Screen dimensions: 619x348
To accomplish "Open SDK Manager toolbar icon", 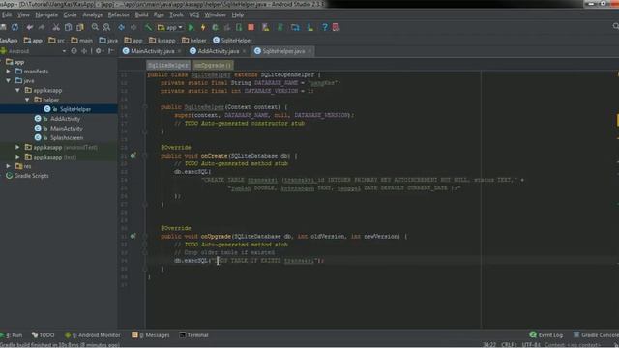I will (x=309, y=27).
